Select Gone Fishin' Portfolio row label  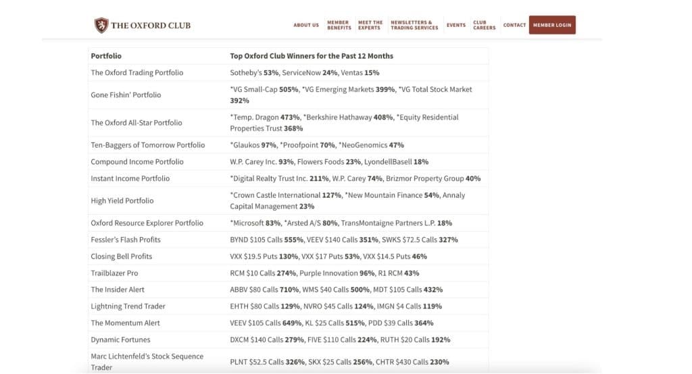point(126,95)
